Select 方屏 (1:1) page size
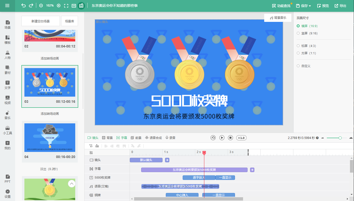The width and height of the screenshot is (354, 201). (x=306, y=53)
